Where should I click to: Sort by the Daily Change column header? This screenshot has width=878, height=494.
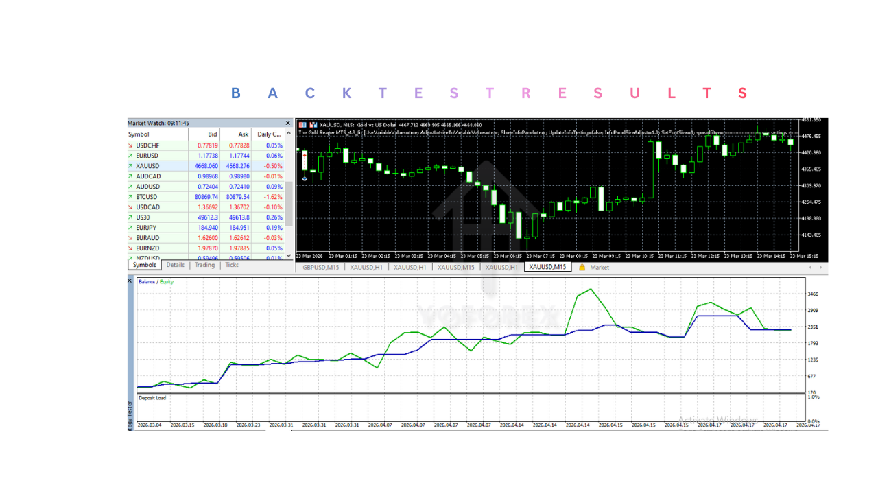pyautogui.click(x=269, y=134)
